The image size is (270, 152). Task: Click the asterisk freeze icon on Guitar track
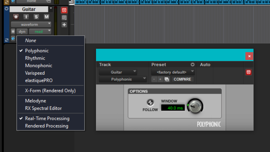13,32
